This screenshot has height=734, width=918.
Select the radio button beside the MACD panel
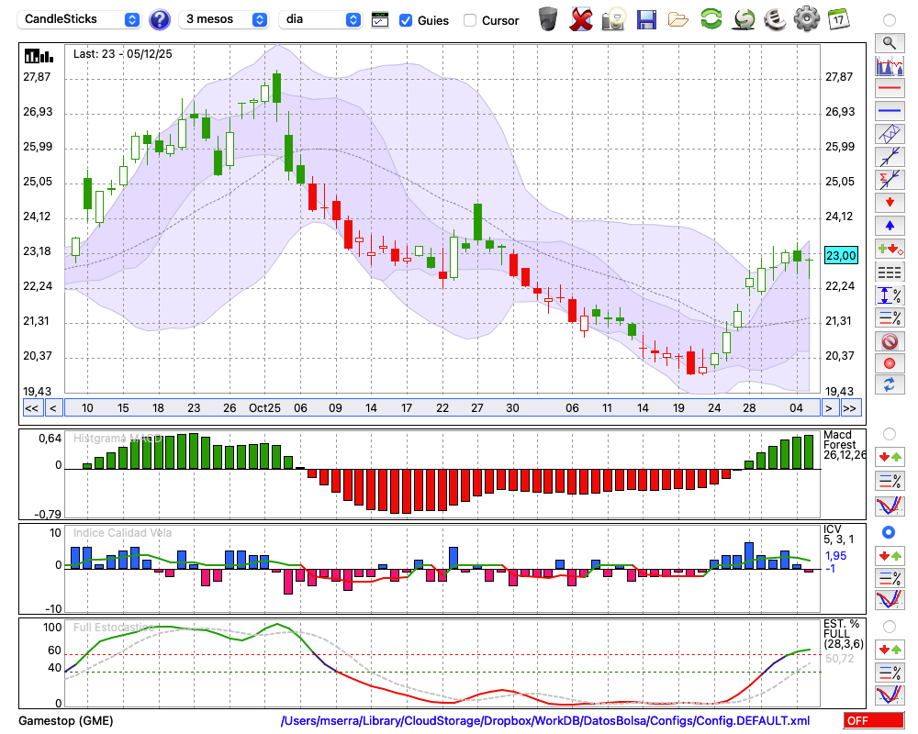pos(889,433)
